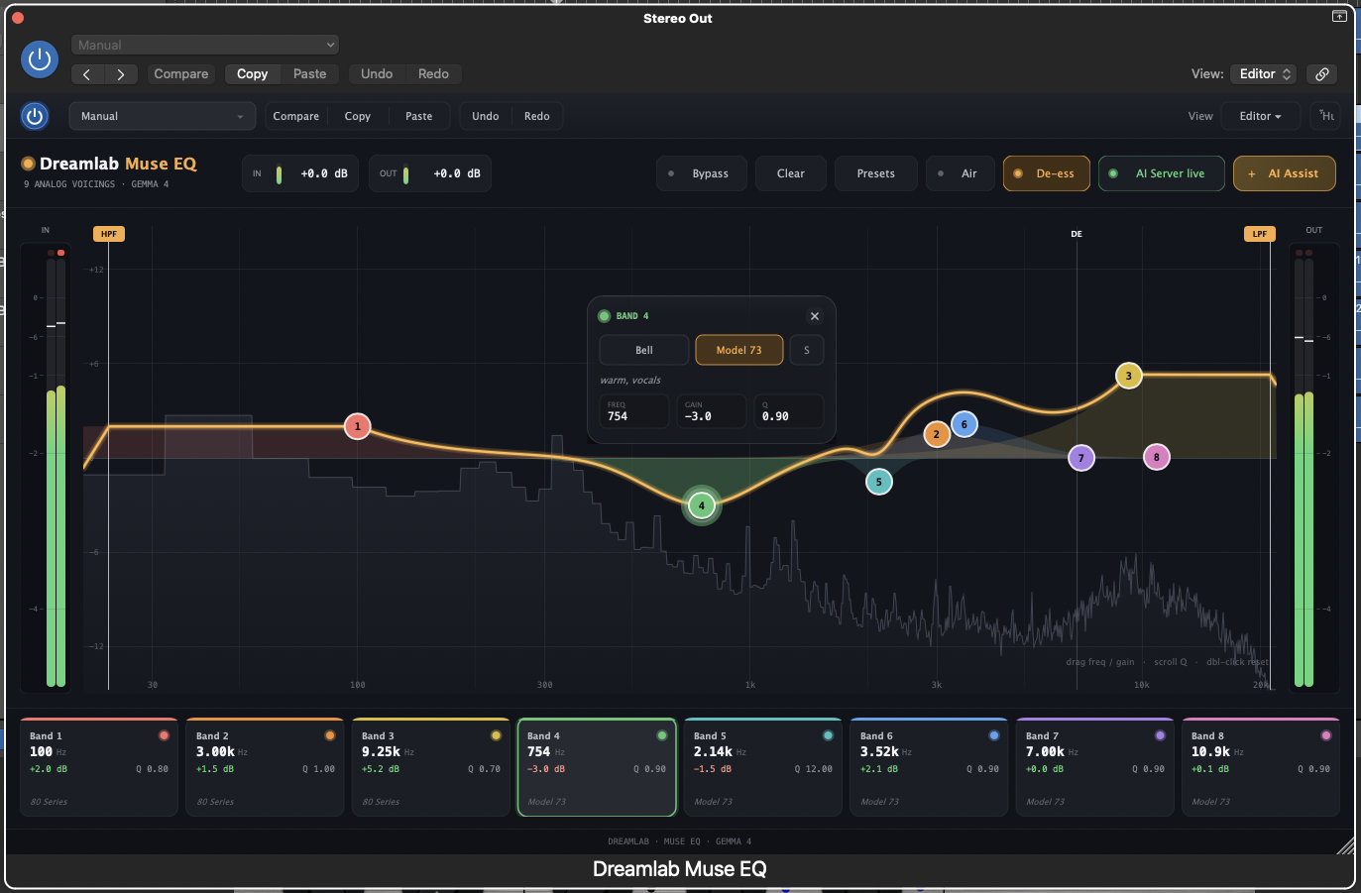
Task: Close the Band 4 popup panel
Action: pos(815,316)
